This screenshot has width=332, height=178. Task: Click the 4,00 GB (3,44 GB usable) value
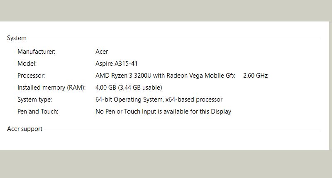pyautogui.click(x=129, y=88)
